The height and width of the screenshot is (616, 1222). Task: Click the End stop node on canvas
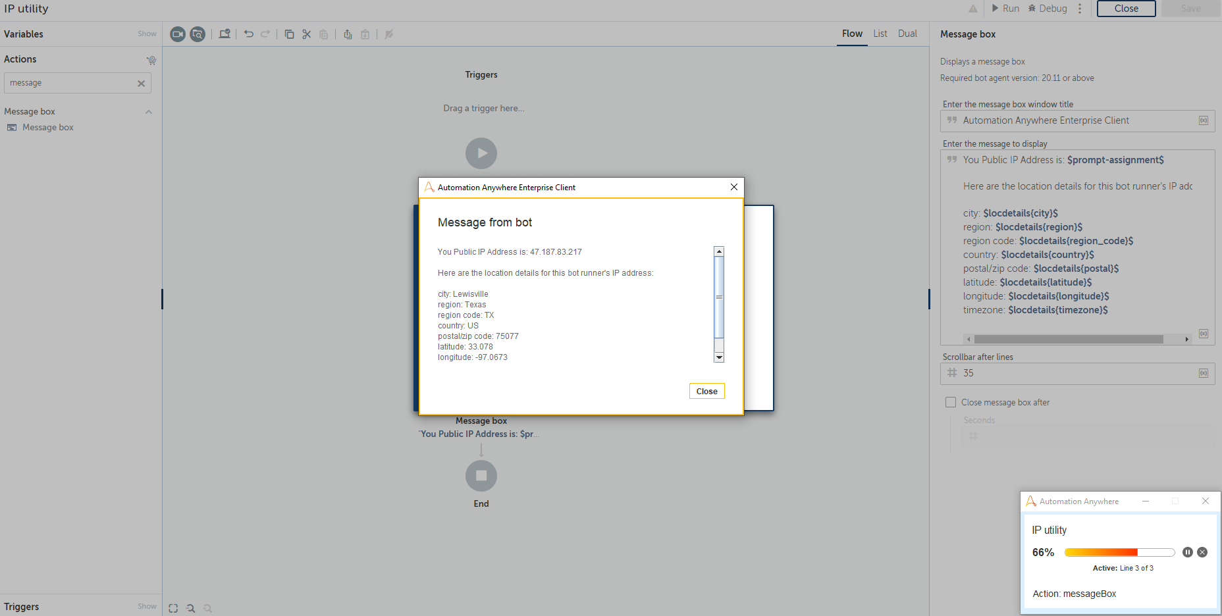pyautogui.click(x=481, y=476)
